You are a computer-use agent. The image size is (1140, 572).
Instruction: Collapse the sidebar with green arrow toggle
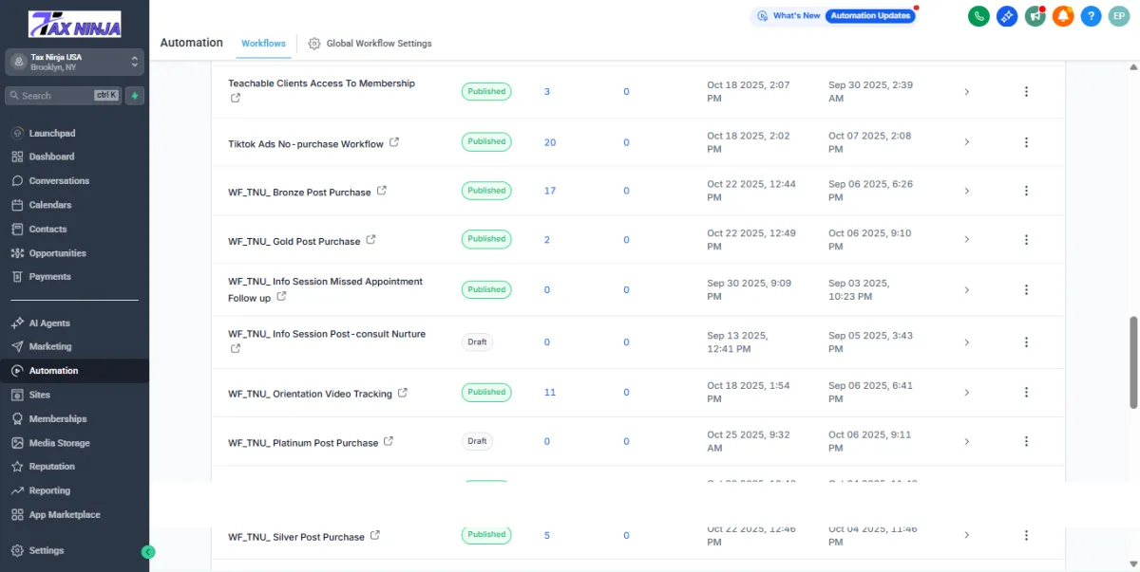(x=148, y=551)
